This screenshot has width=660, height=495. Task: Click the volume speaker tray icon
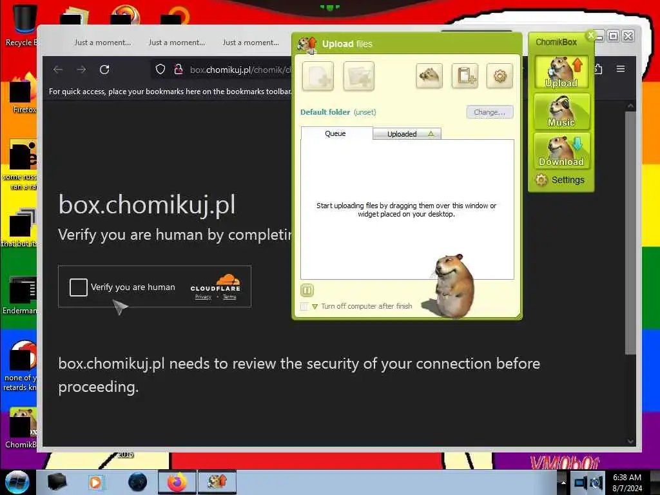click(596, 482)
